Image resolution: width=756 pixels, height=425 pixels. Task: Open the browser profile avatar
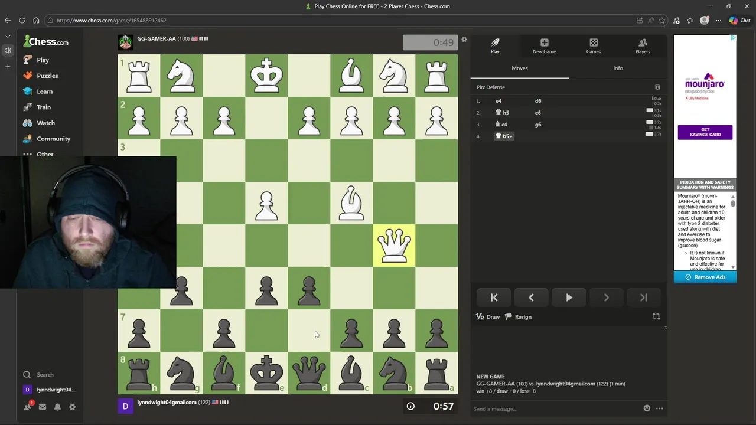coord(705,20)
